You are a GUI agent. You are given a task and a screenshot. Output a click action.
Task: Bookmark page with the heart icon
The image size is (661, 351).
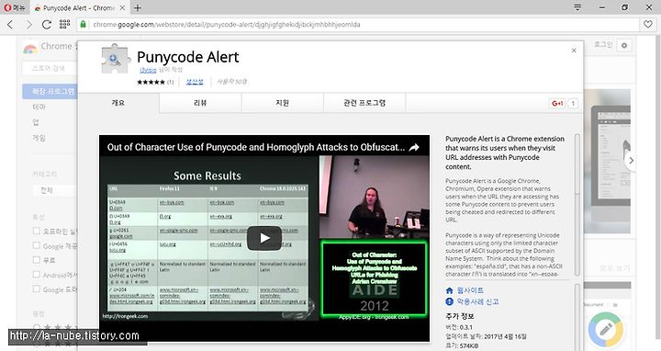click(648, 25)
